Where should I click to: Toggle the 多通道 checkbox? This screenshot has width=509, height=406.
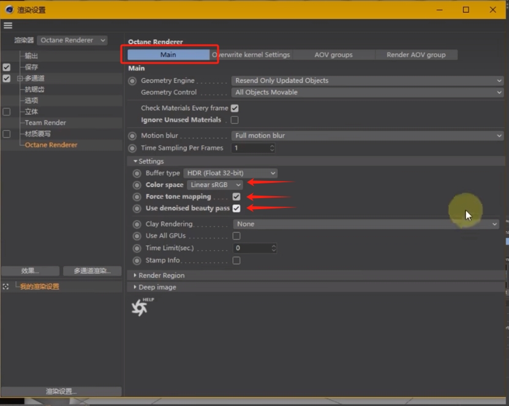(7, 78)
